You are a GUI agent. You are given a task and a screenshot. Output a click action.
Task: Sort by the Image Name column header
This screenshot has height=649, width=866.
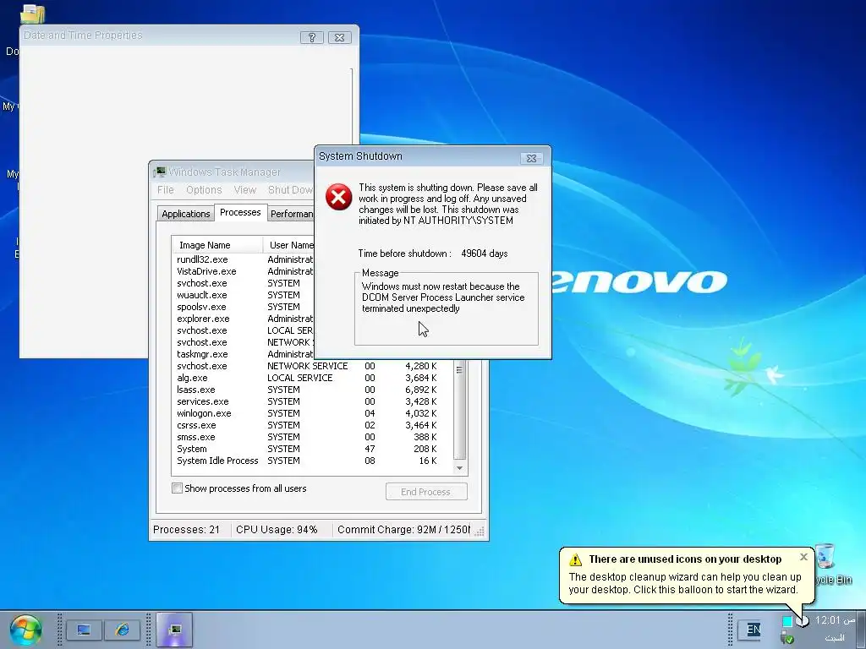click(217, 245)
